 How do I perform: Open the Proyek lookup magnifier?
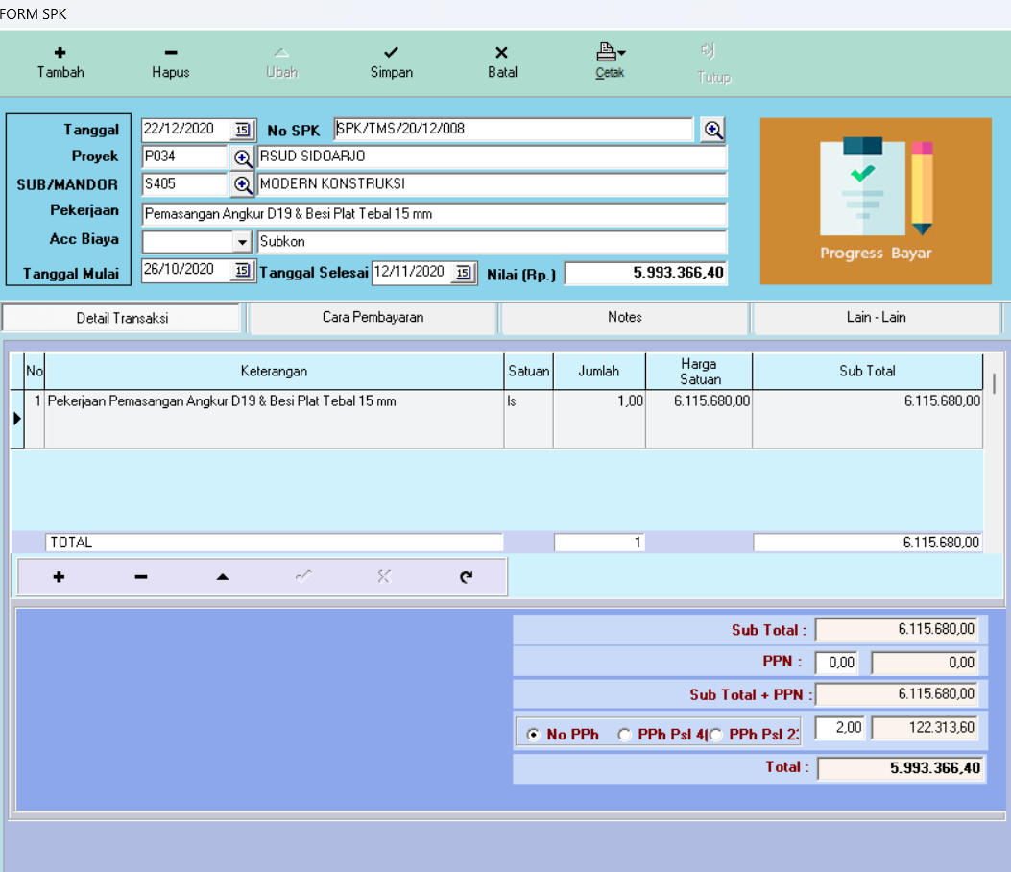tap(243, 157)
